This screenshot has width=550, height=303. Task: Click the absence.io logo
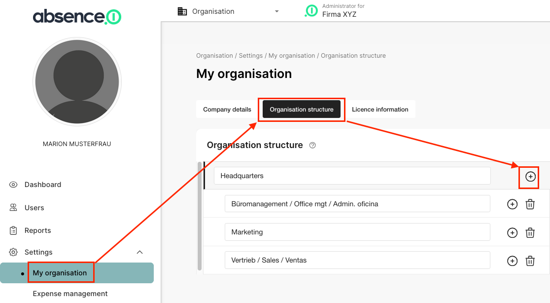coord(77,17)
